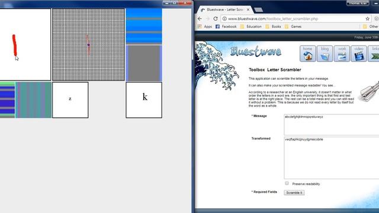Image resolution: width=379 pixels, height=213 pixels.
Task: Click the box showing letter z
Action: click(70, 100)
